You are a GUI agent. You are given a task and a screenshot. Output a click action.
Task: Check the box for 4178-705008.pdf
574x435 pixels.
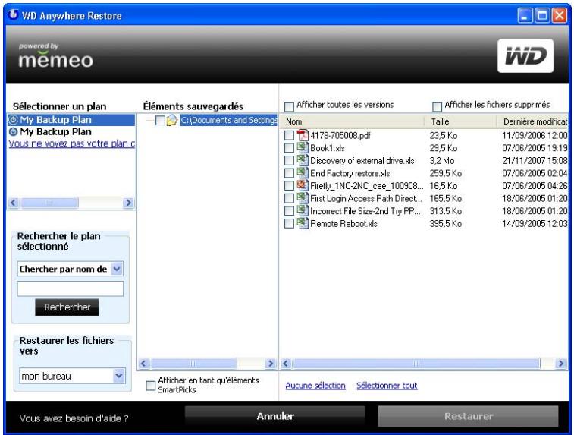point(289,136)
